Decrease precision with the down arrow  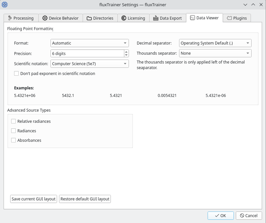(x=126, y=55)
